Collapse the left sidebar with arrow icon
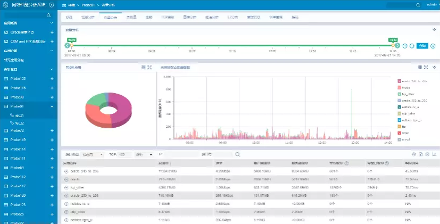 (x=52, y=4)
